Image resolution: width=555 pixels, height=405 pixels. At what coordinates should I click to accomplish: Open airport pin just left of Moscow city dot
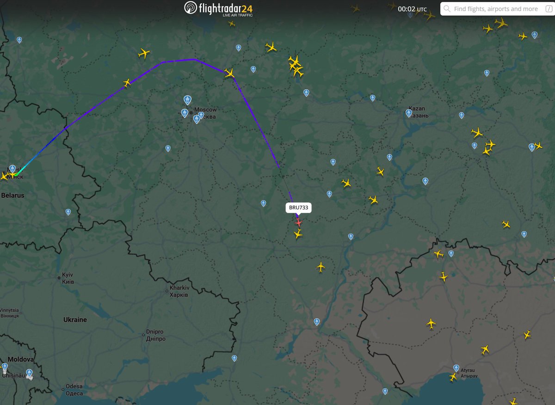coord(185,113)
